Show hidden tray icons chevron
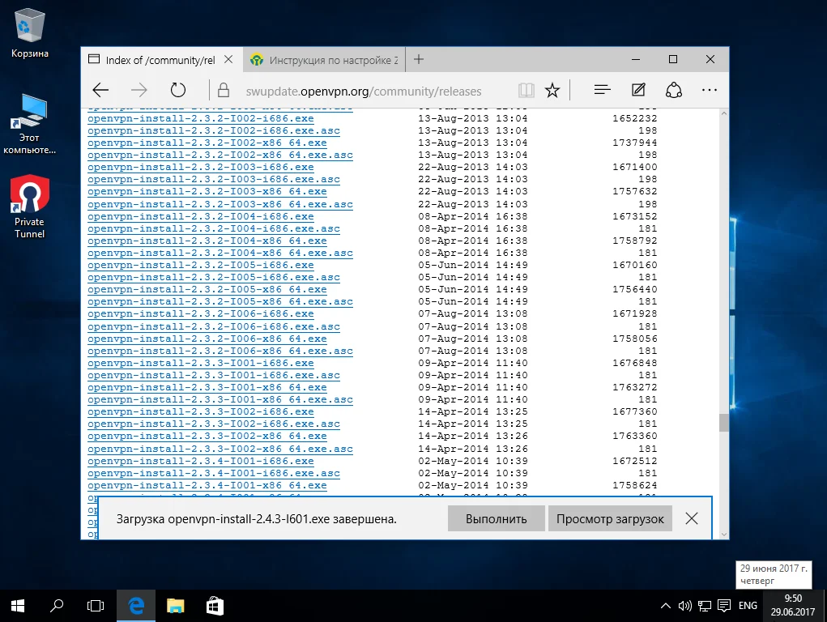Viewport: 827px width, 622px height. point(666,606)
